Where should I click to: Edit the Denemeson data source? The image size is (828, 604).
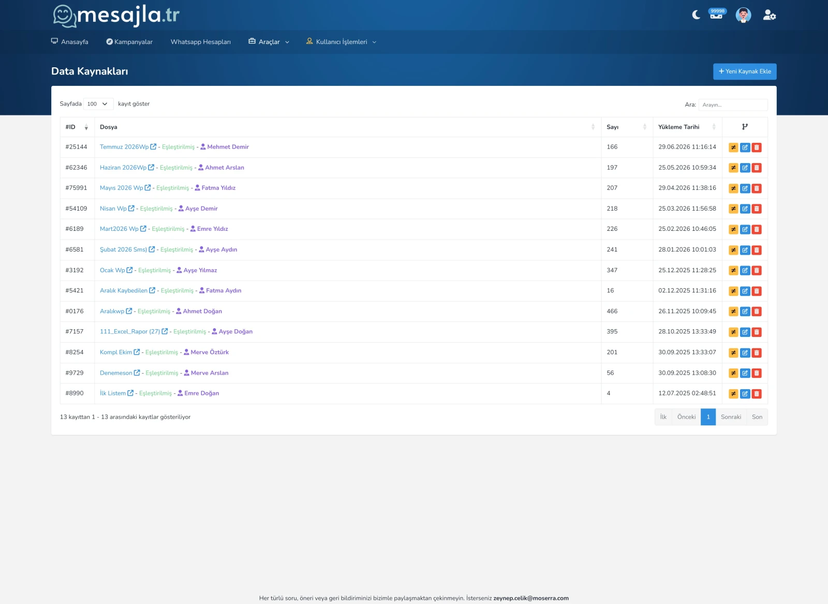(745, 373)
